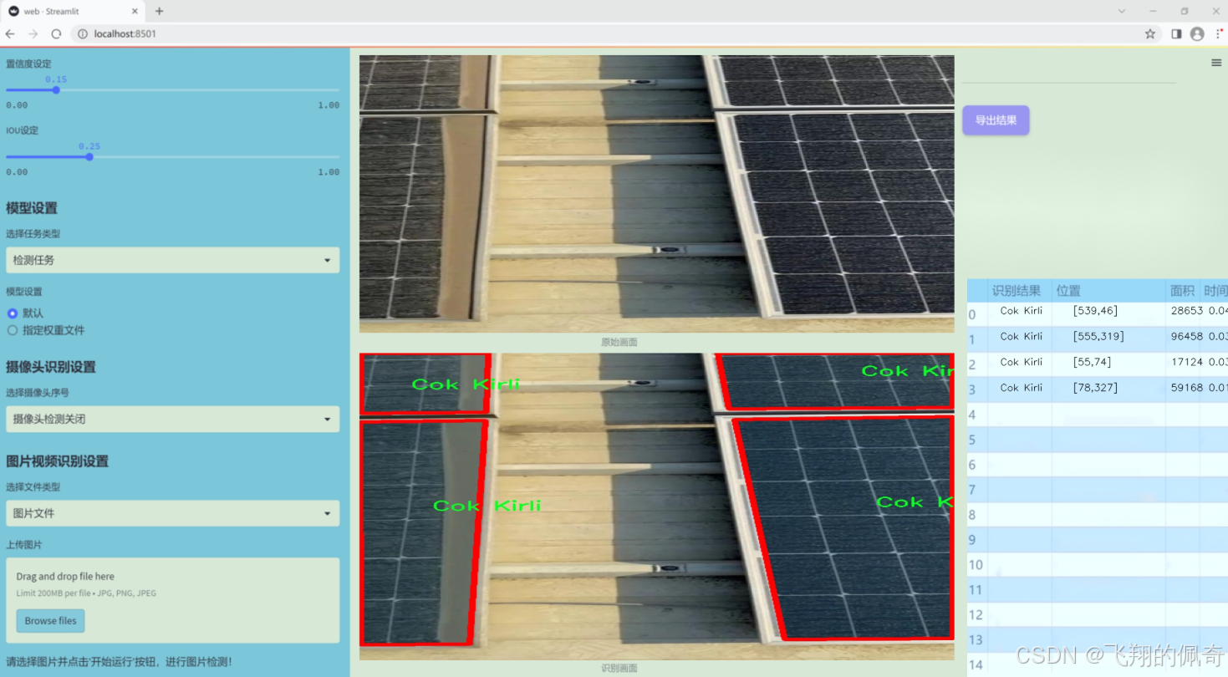
Task: Click the 置信度设定 slider handle
Action: click(x=56, y=89)
